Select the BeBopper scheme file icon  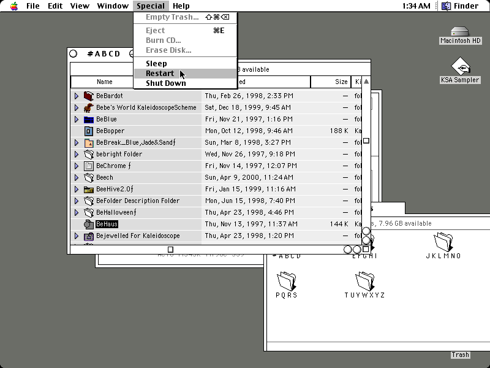pyautogui.click(x=89, y=131)
